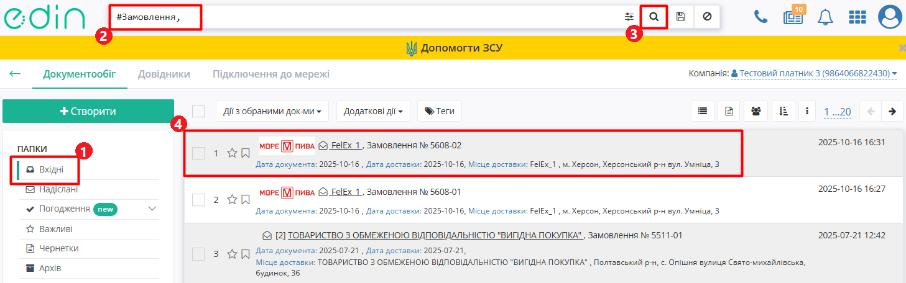
Task: Select checkbox for order № 5608-01
Action: (198, 200)
